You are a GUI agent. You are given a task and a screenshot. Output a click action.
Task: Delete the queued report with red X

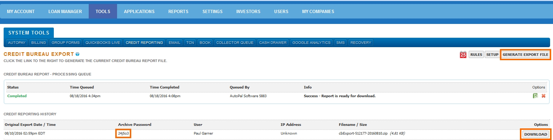point(544,96)
